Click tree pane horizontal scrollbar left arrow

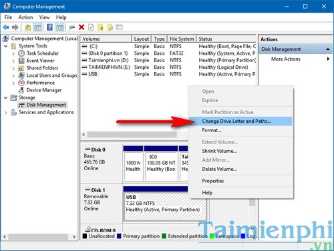tap(5, 236)
